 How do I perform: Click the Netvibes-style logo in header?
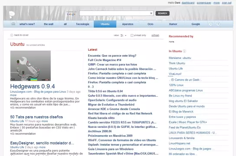(12, 15)
